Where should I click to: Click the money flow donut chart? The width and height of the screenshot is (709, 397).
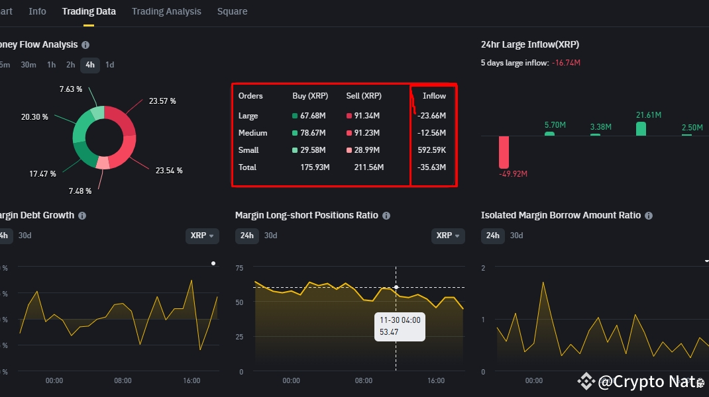pos(105,138)
